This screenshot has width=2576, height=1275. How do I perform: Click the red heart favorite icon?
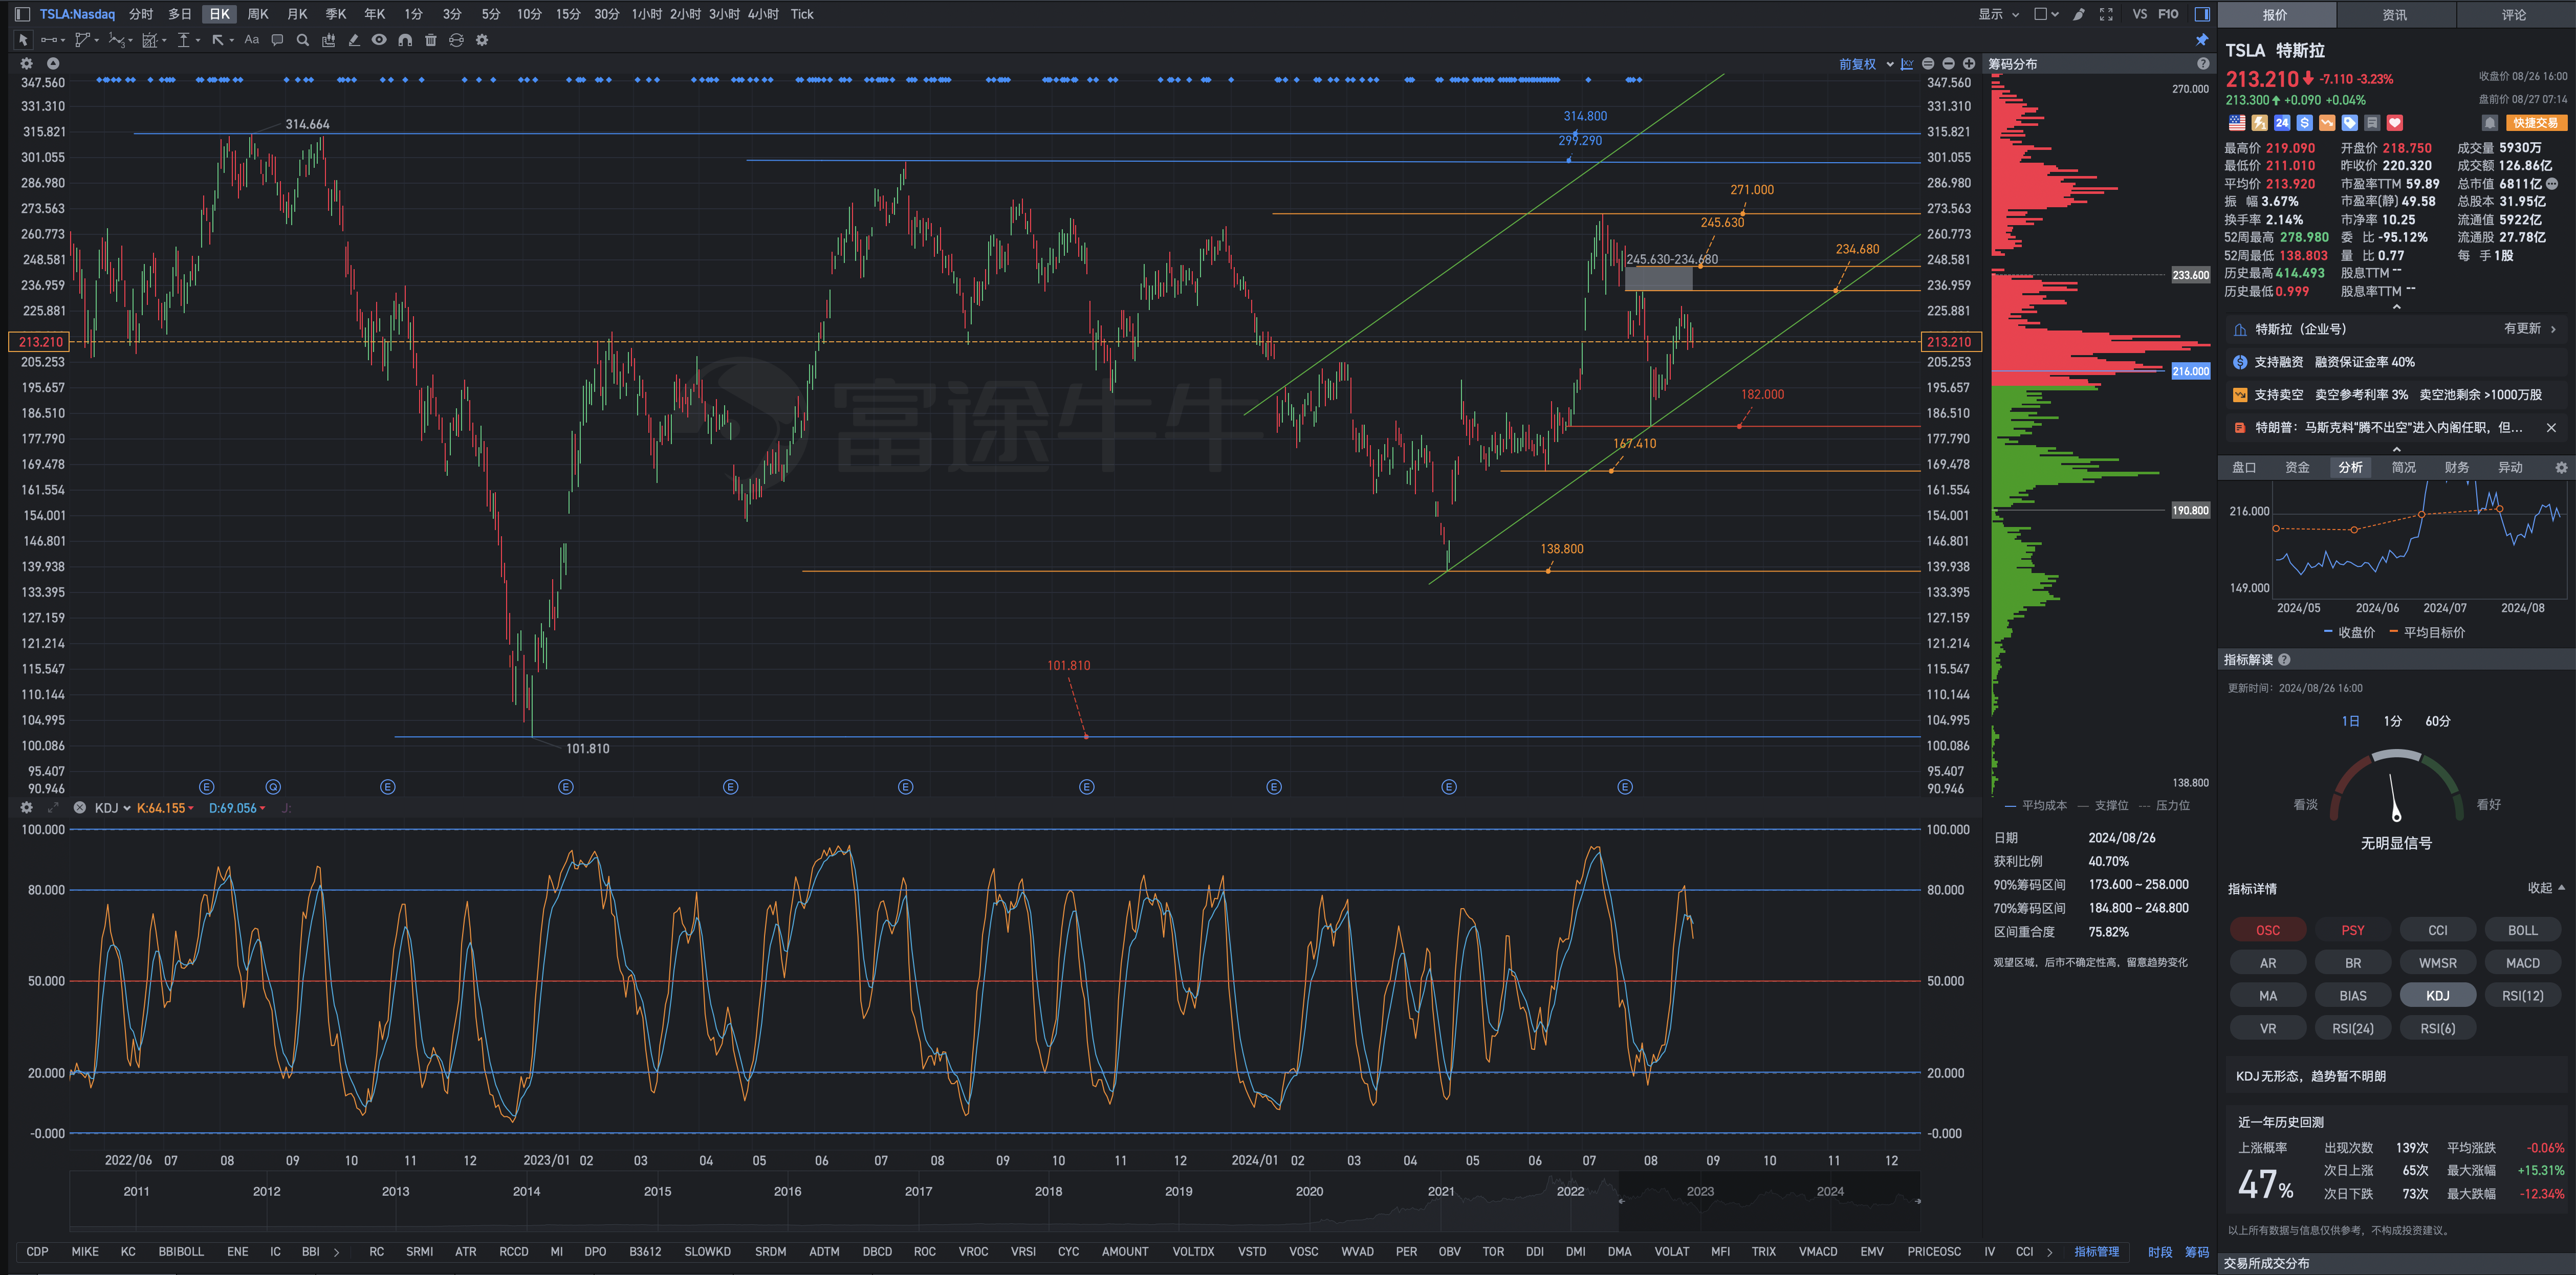click(2394, 123)
